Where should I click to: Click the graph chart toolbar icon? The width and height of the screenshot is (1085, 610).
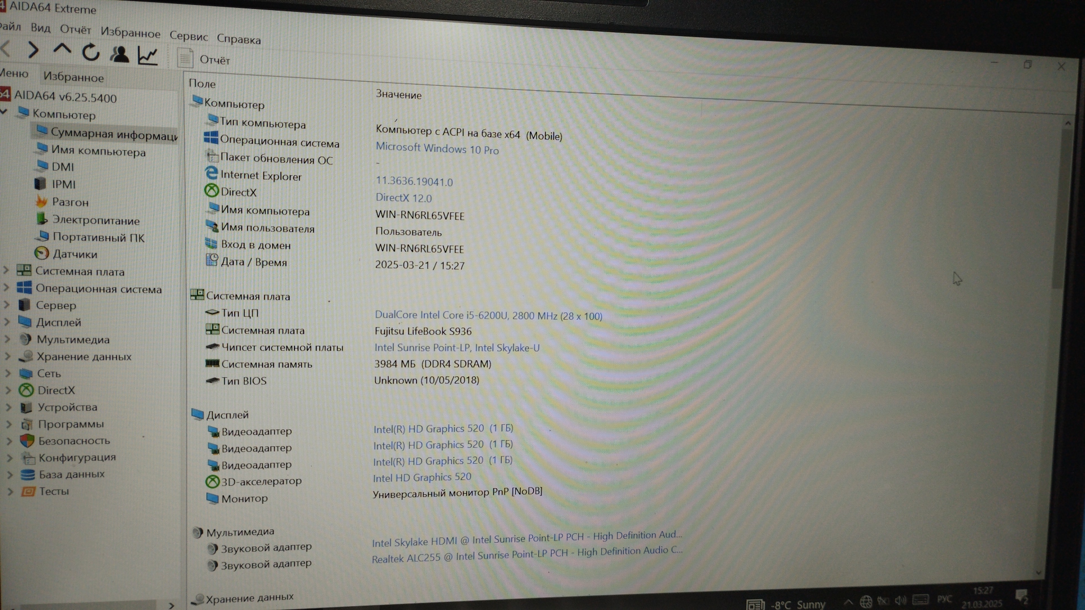coord(147,55)
